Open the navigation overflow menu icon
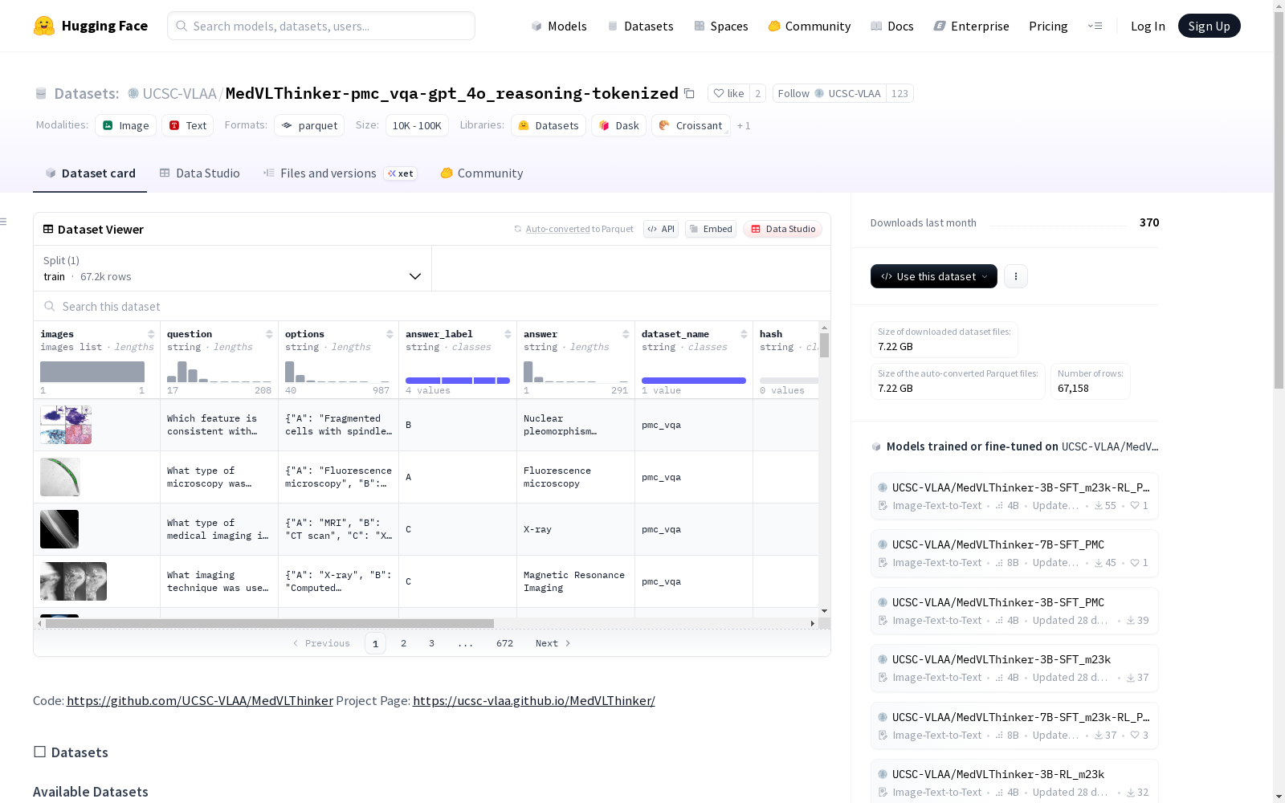Viewport: 1285px width, 803px height. coord(1095,26)
